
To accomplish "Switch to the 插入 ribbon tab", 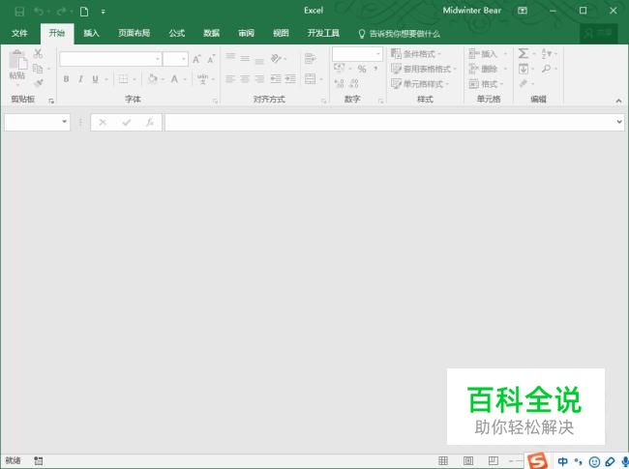I will [91, 33].
